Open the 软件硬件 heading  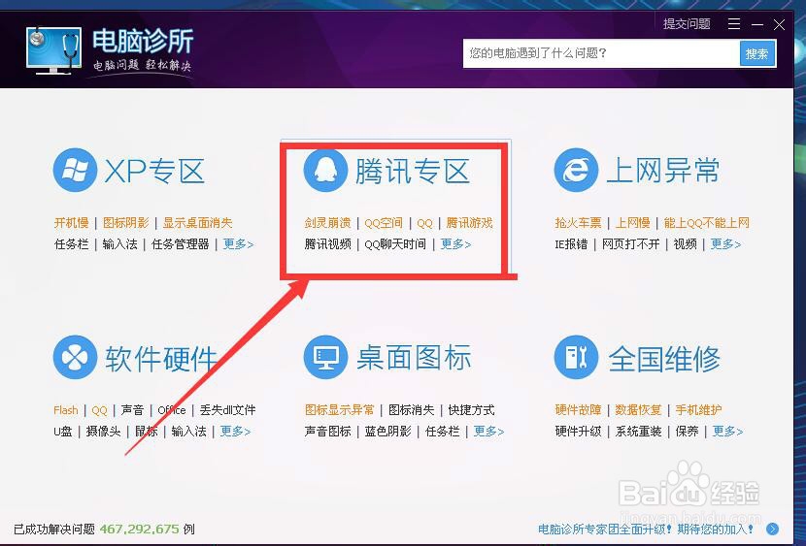click(x=161, y=358)
